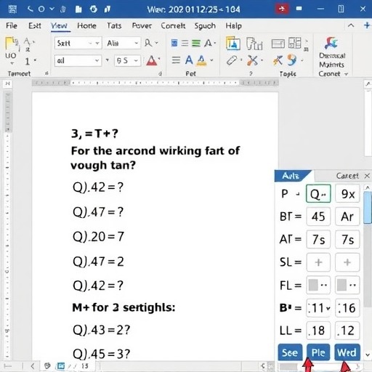Click the Ar box in BT row
Viewport: 372px width, 372px height.
[x=347, y=217]
